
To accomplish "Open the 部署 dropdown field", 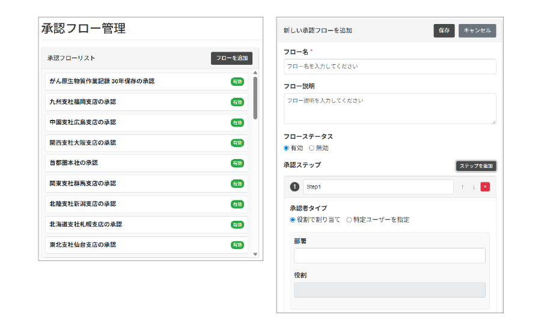I will click(390, 256).
